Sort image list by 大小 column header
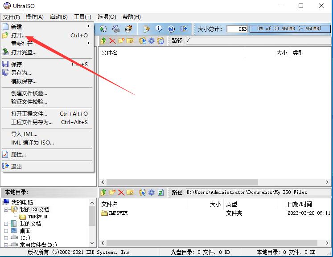 (x=282, y=52)
